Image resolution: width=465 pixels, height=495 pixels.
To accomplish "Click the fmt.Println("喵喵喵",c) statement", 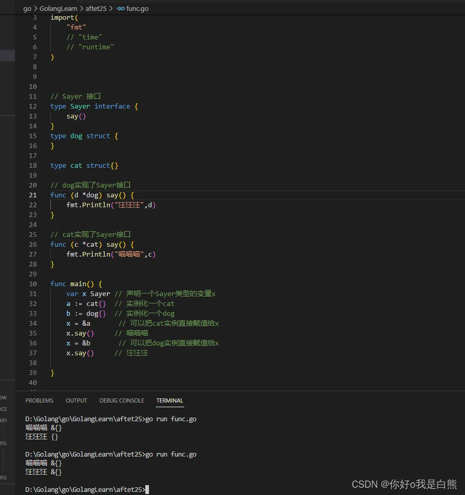I will click(x=111, y=254).
